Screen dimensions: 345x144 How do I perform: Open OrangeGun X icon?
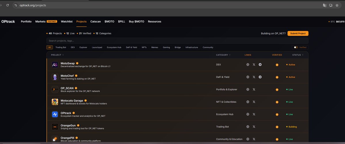[254, 127]
